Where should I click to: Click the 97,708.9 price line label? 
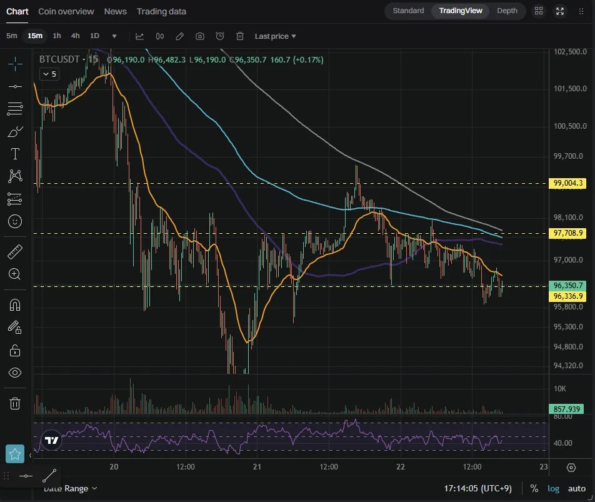pos(567,233)
